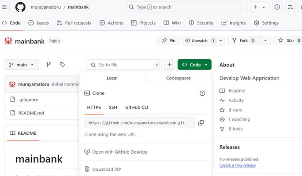Click Create a new release link

pos(238,165)
